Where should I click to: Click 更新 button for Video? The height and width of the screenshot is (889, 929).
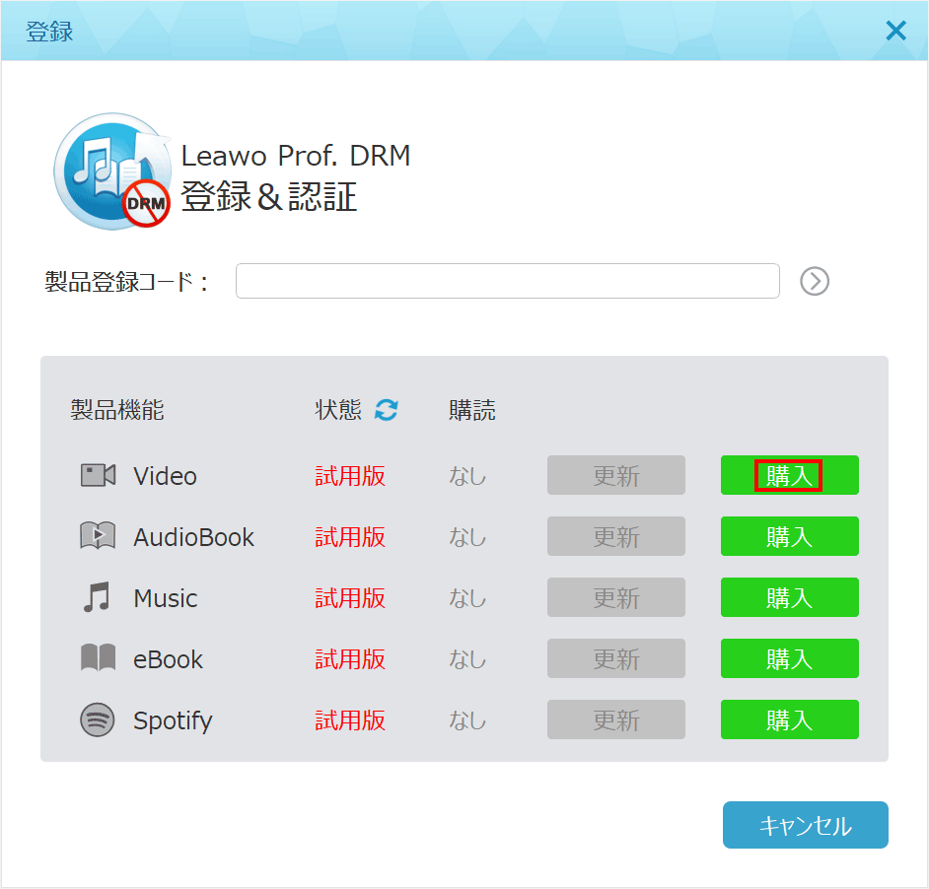(x=616, y=475)
